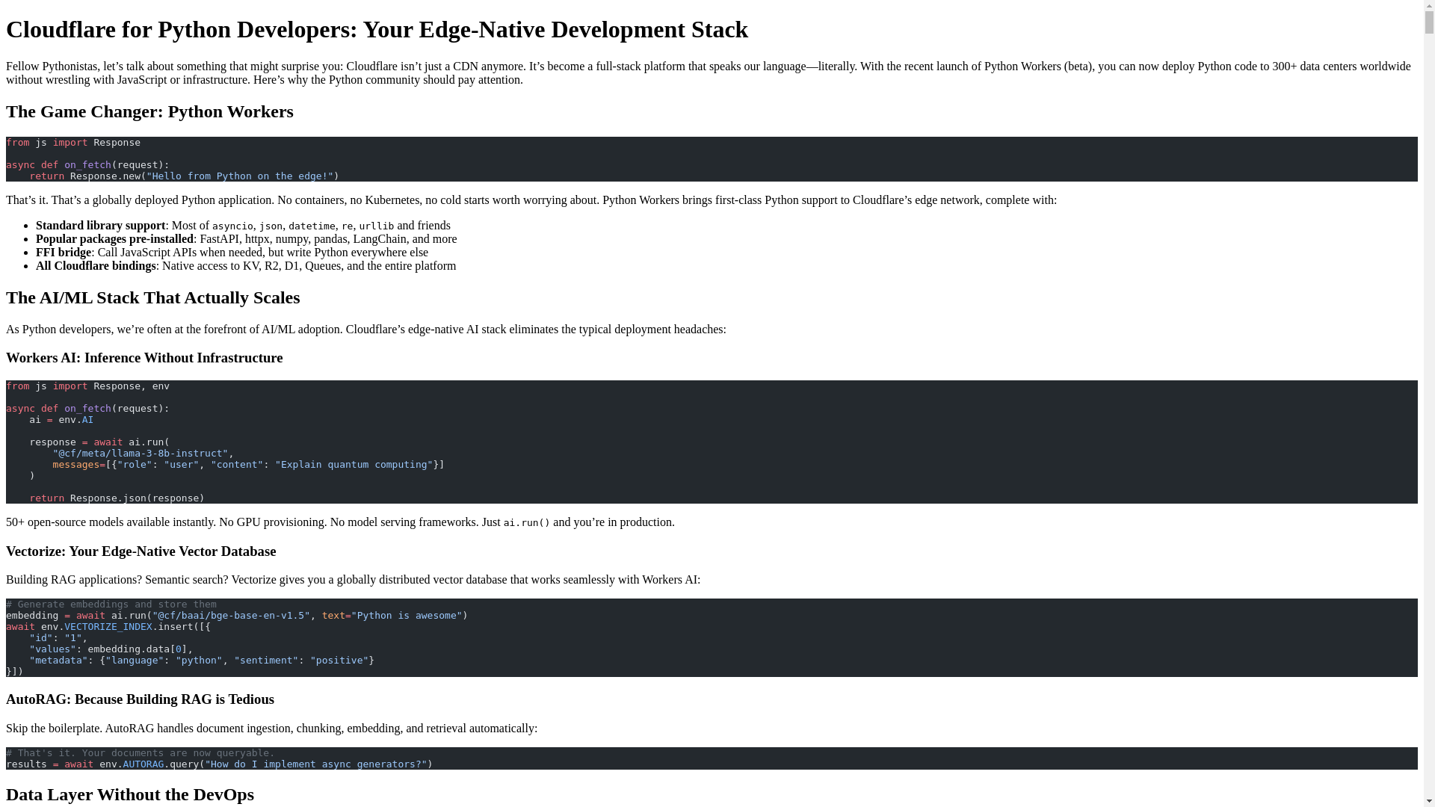Click the comment '# Generate embeddings and store them'
Screen dimensions: 1435x807
point(111,605)
